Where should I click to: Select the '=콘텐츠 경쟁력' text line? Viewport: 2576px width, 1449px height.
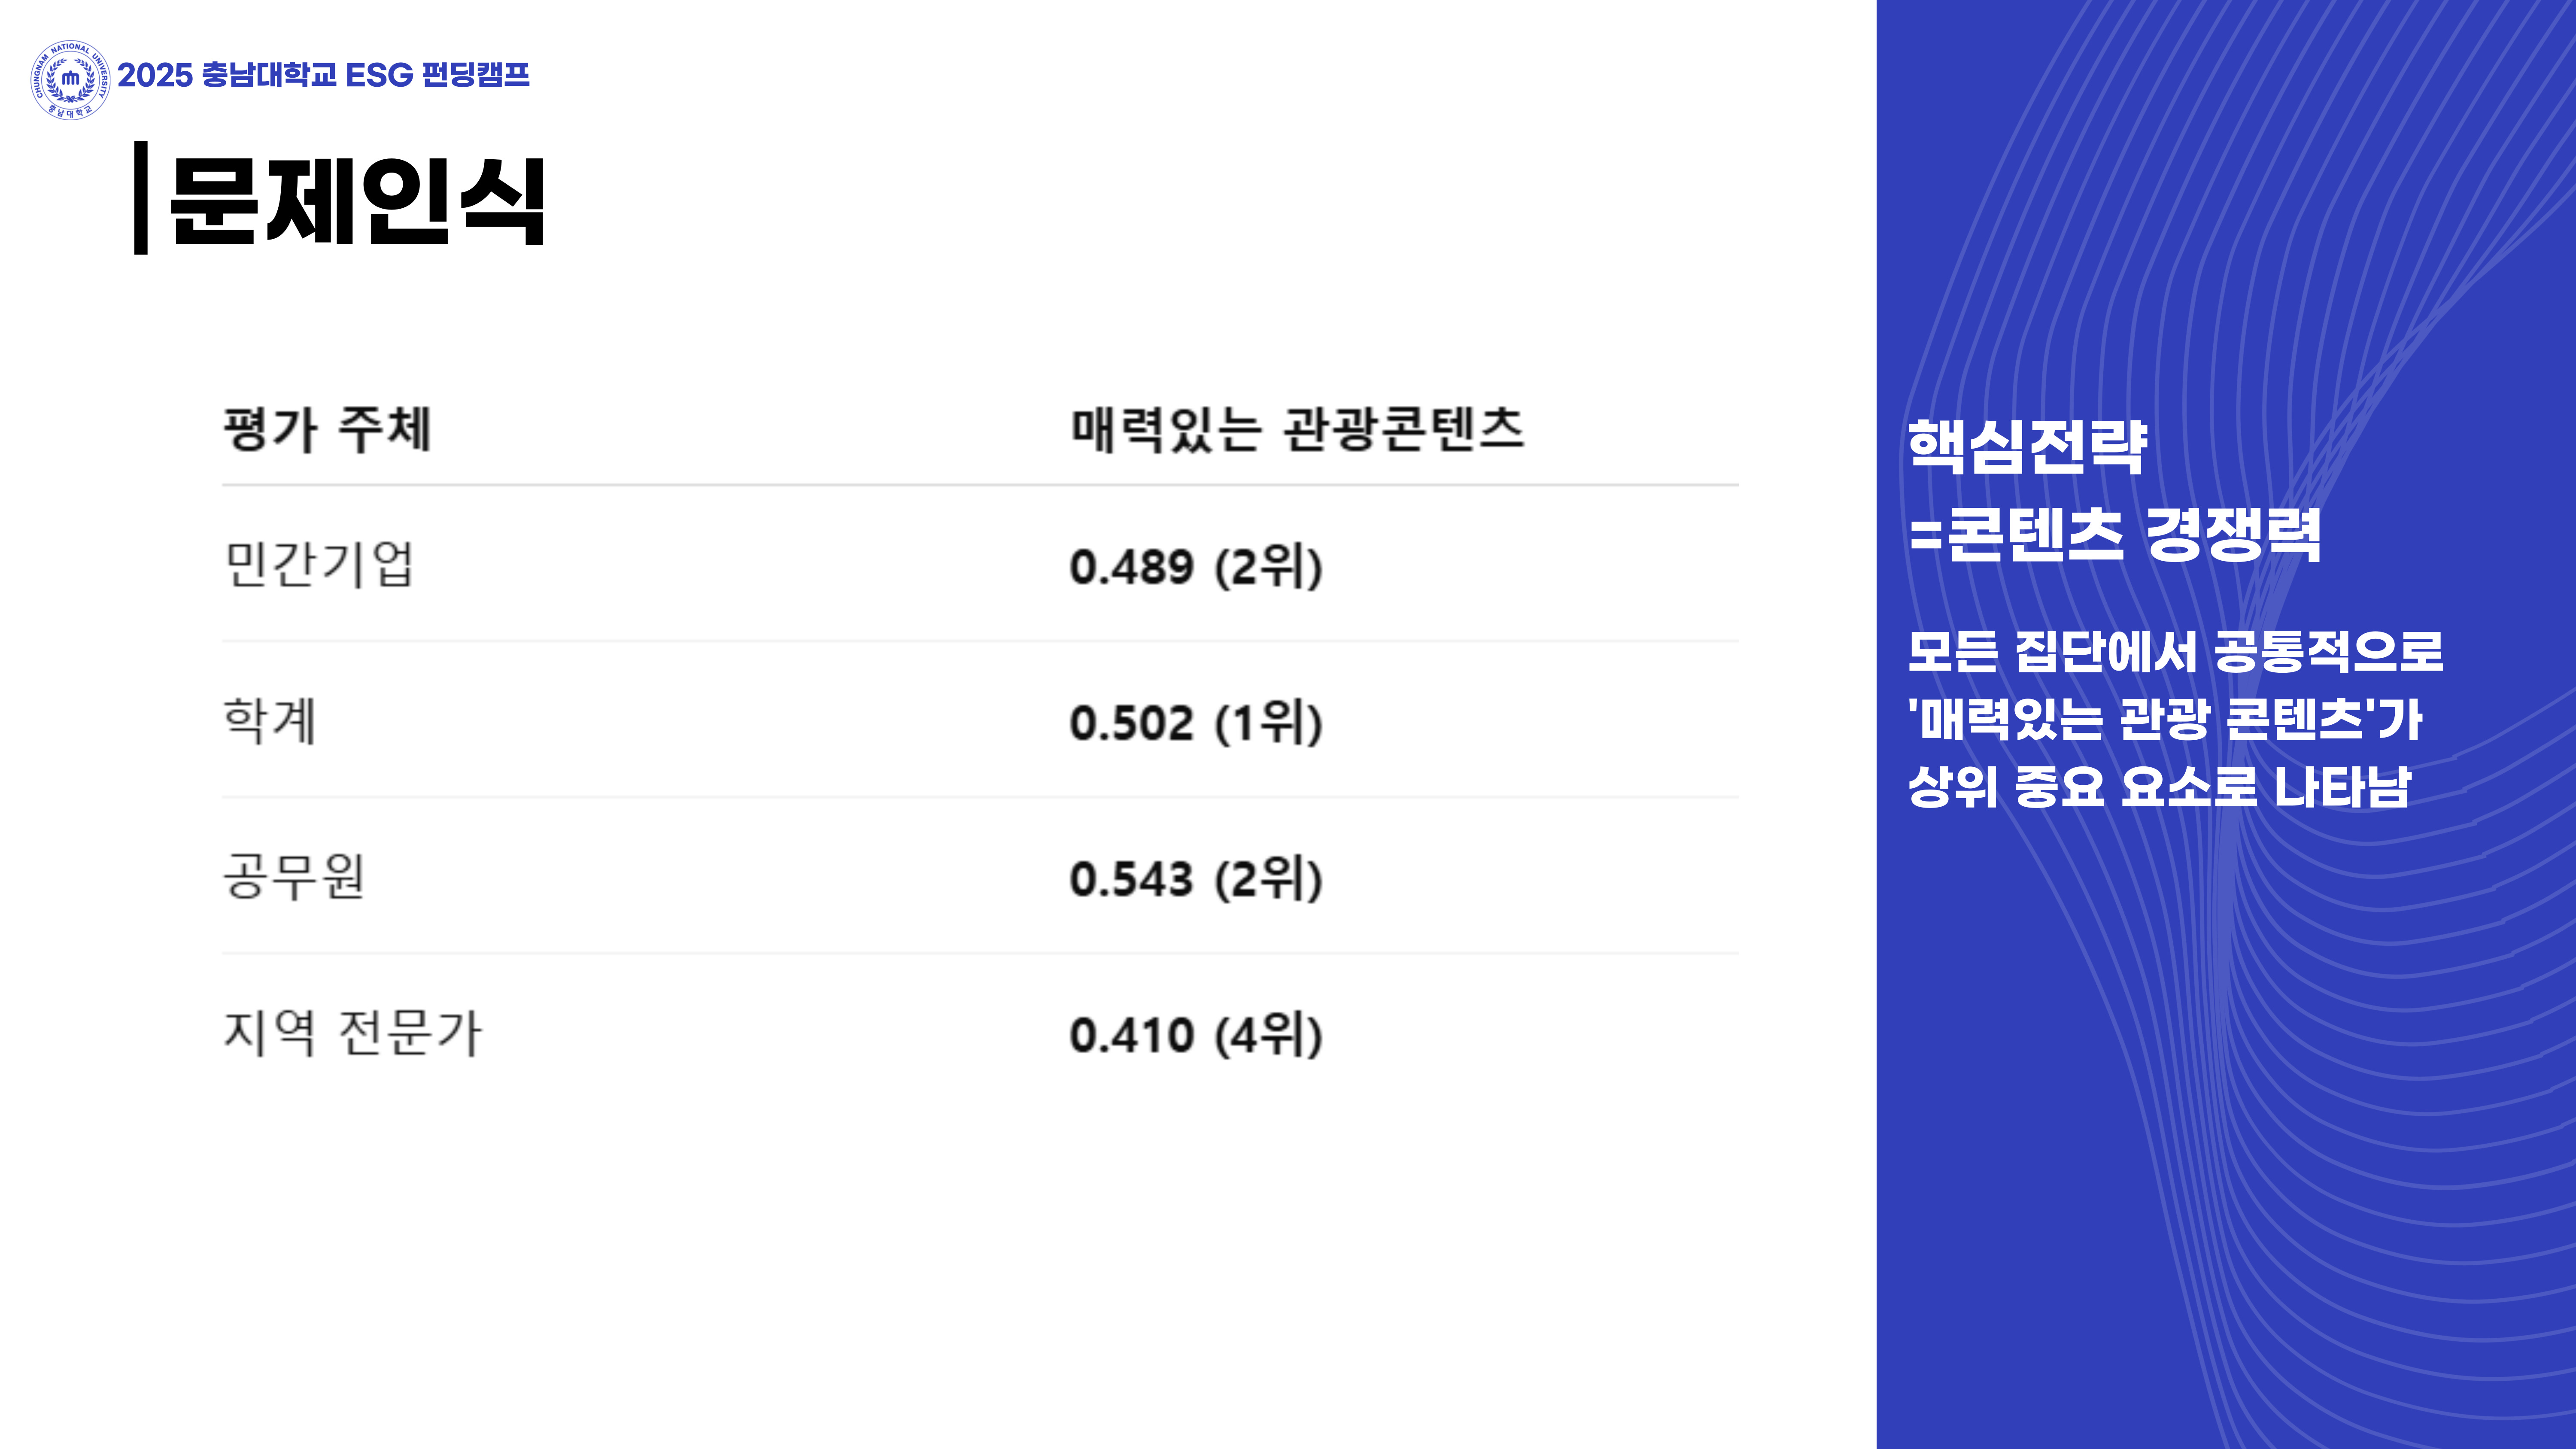point(2114,534)
